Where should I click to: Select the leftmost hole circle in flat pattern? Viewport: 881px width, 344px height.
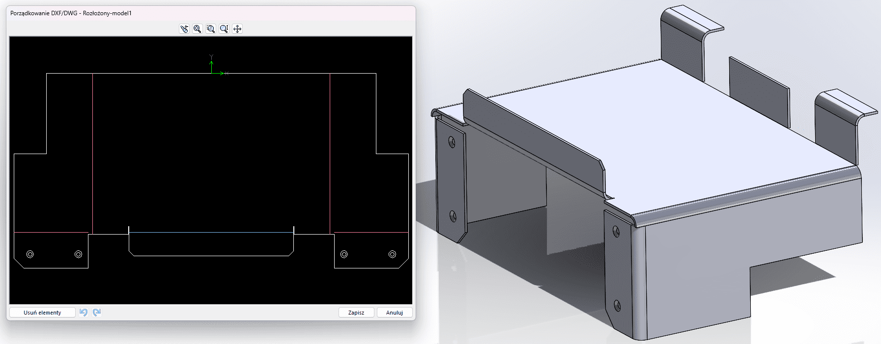coord(30,254)
